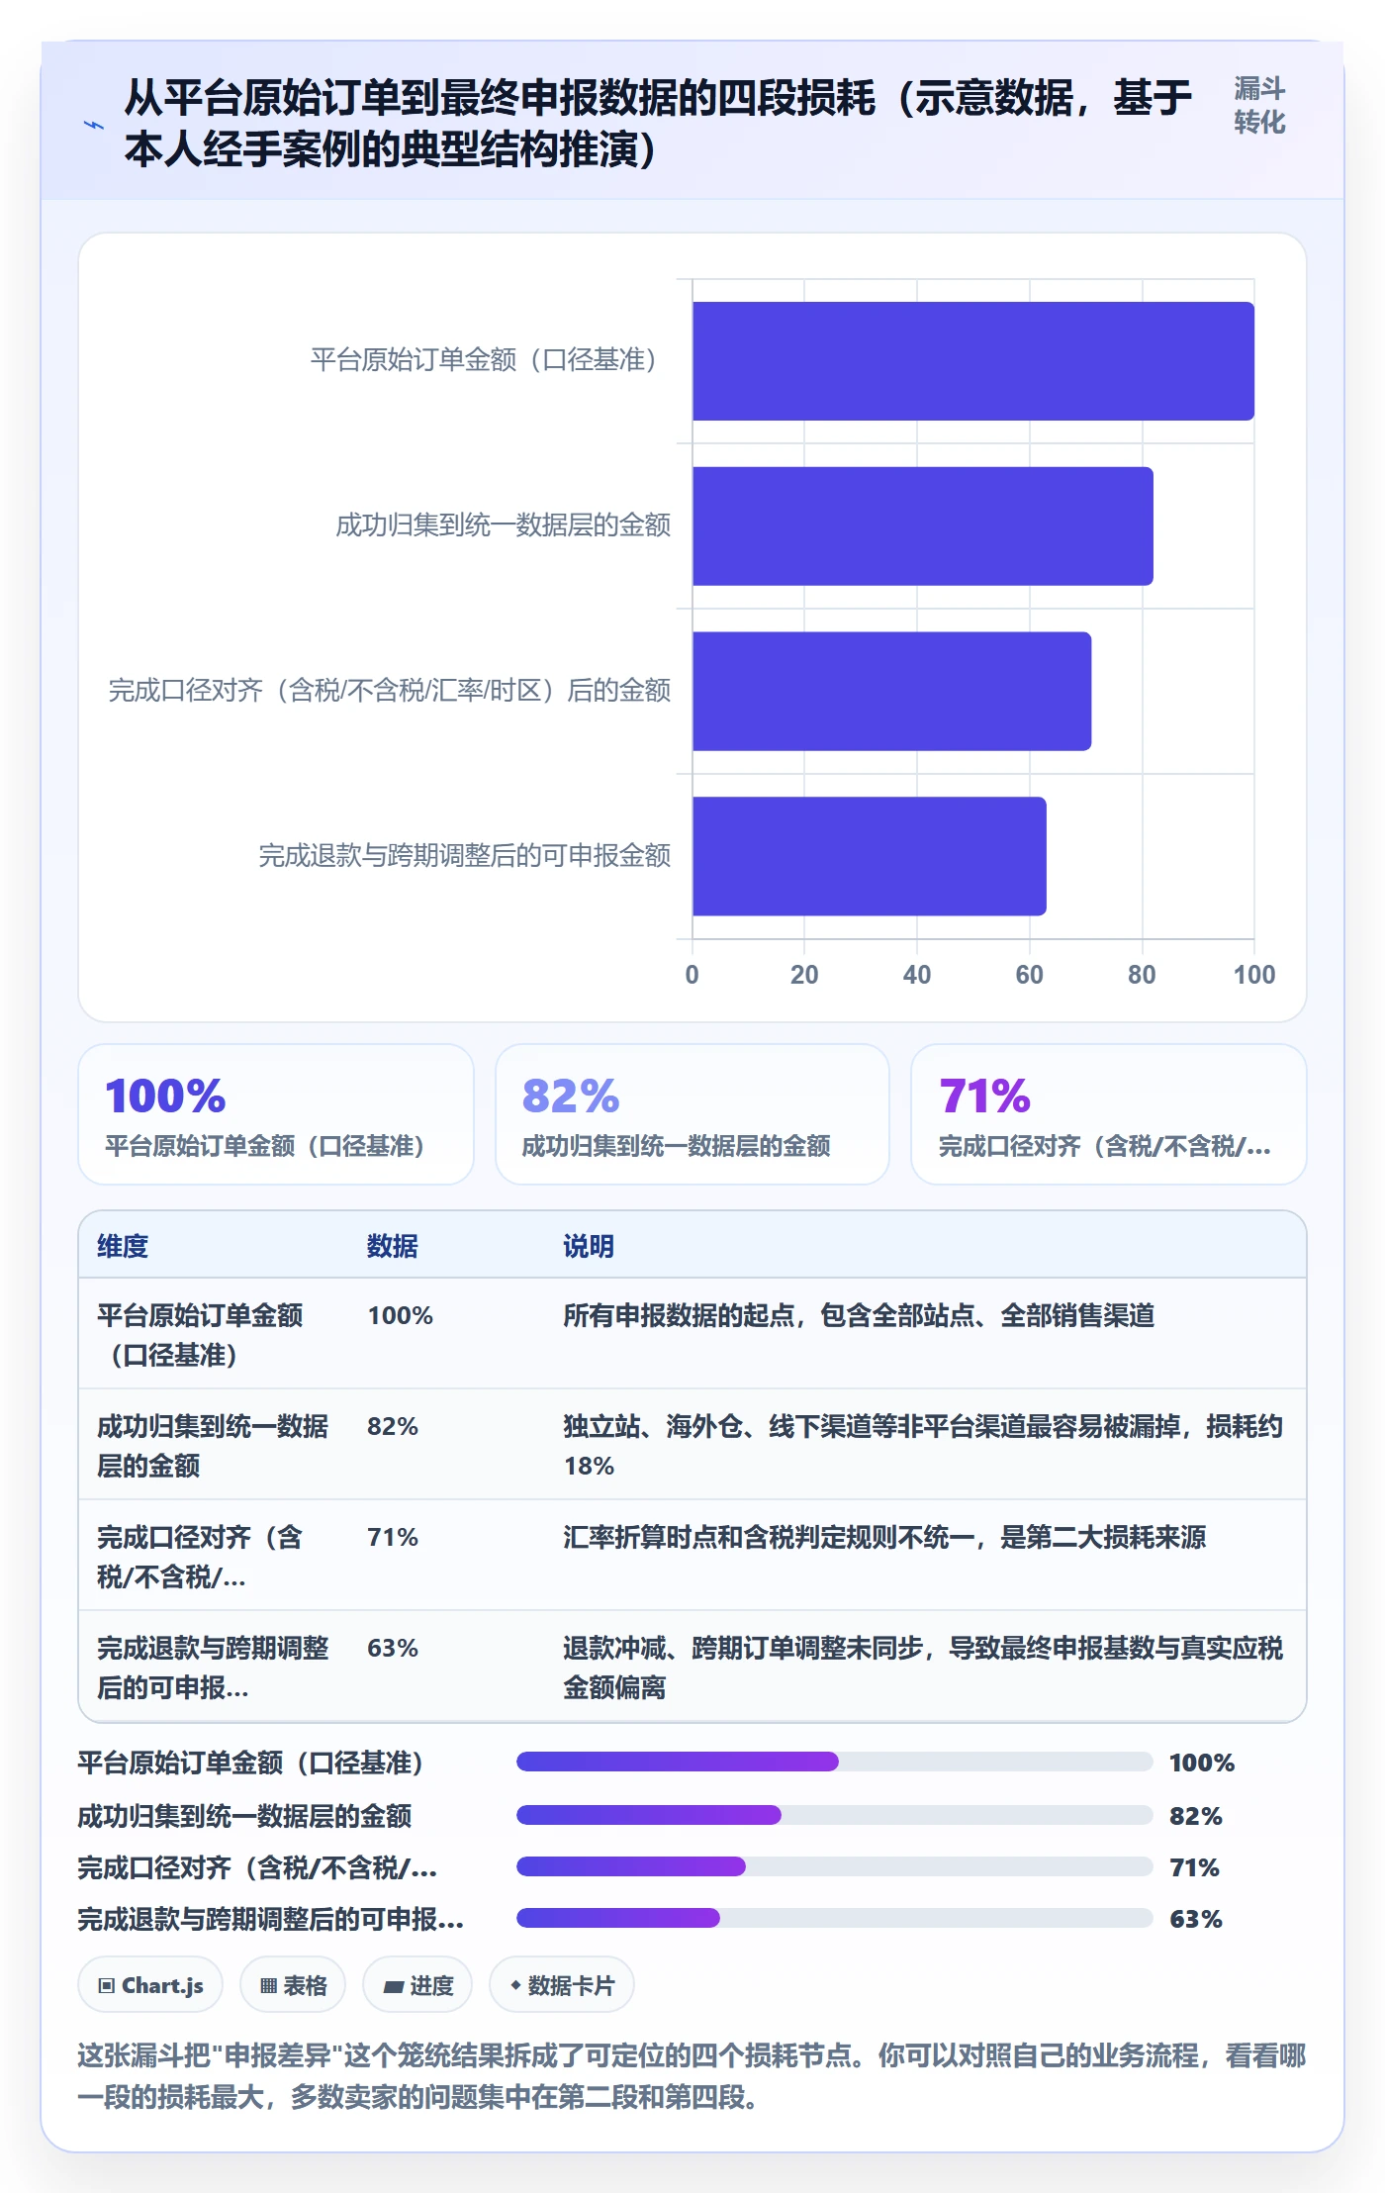1385x2193 pixels.
Task: Click the table row name '成功归集到统一数据层的金额'
Action: click(x=213, y=1446)
